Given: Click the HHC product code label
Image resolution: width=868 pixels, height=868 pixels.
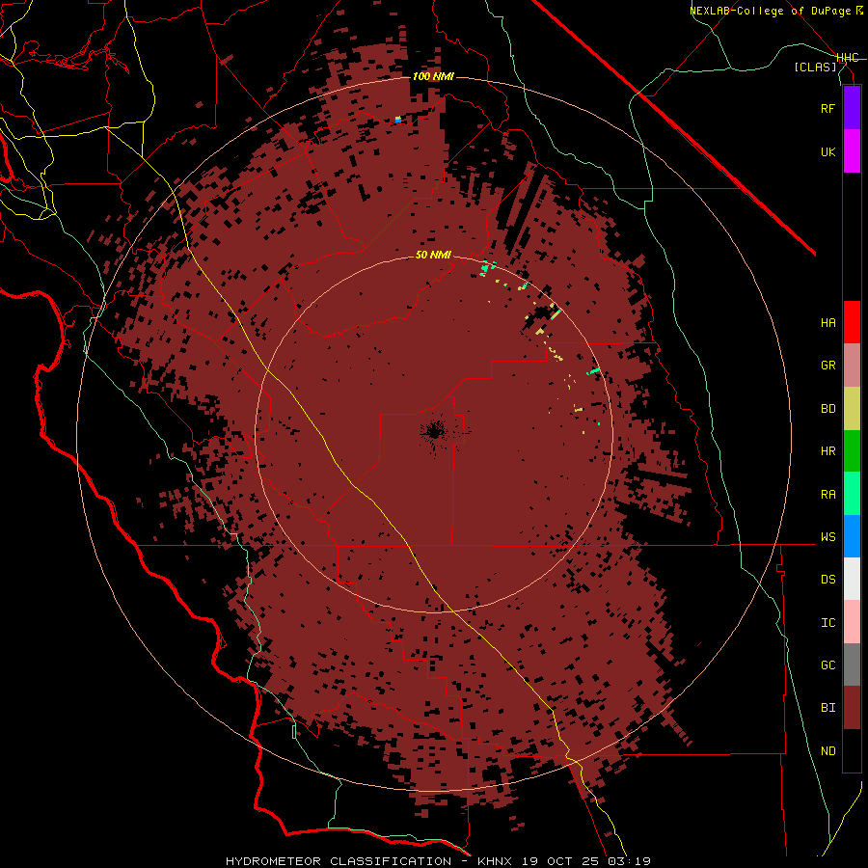Looking at the screenshot, I should click(847, 58).
